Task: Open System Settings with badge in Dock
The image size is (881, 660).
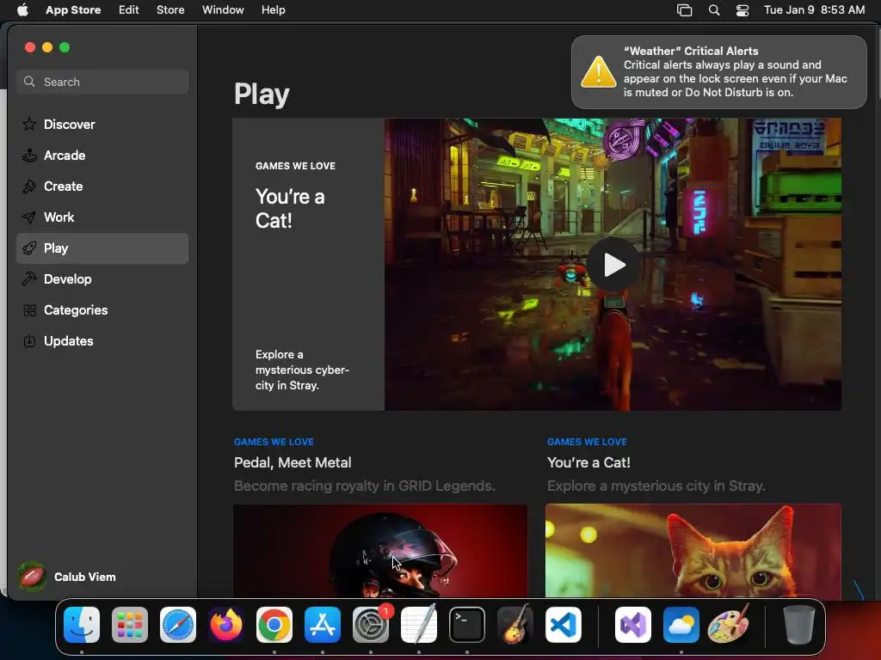Action: coord(371,625)
